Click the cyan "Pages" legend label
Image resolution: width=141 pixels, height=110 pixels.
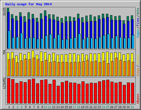click(x=138, y=34)
